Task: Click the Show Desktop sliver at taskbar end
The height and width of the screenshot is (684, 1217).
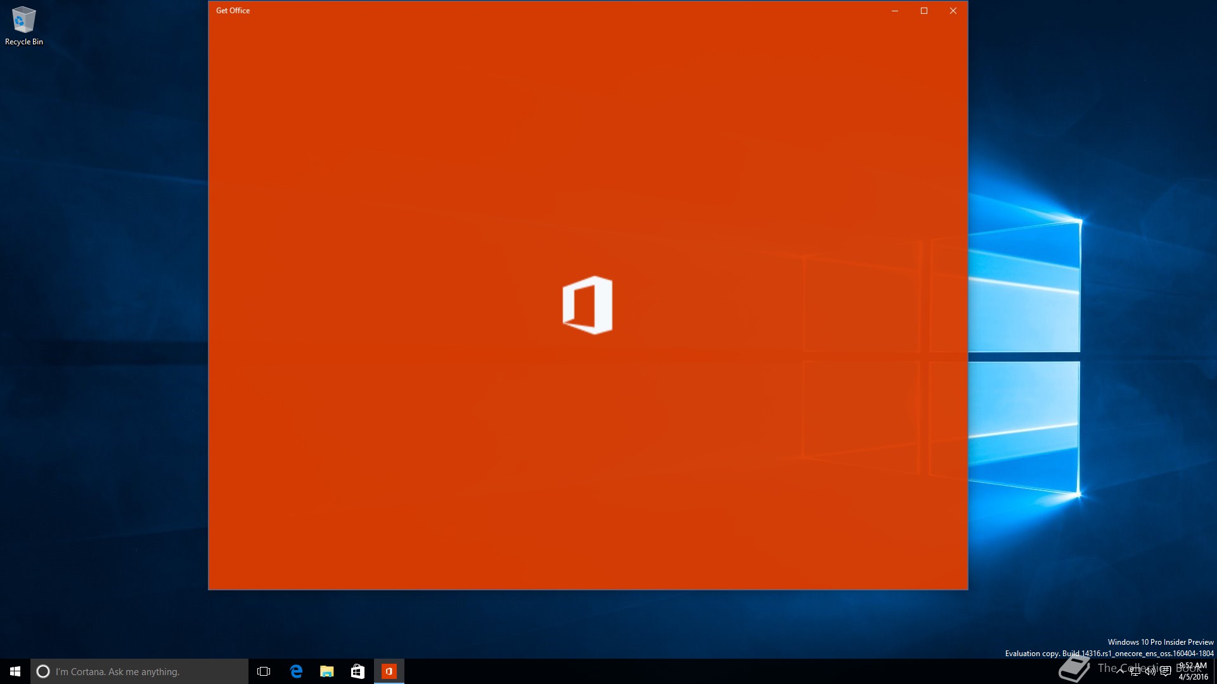Action: click(1214, 671)
